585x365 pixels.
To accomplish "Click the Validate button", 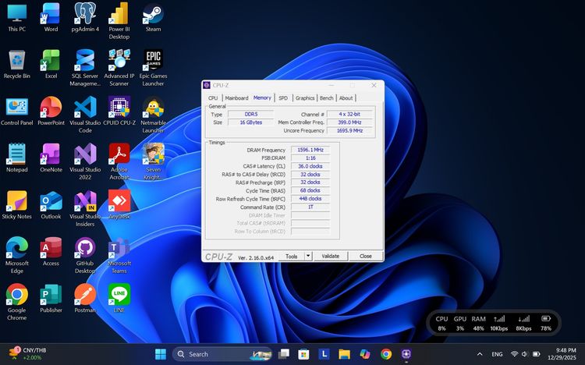I will click(x=331, y=256).
